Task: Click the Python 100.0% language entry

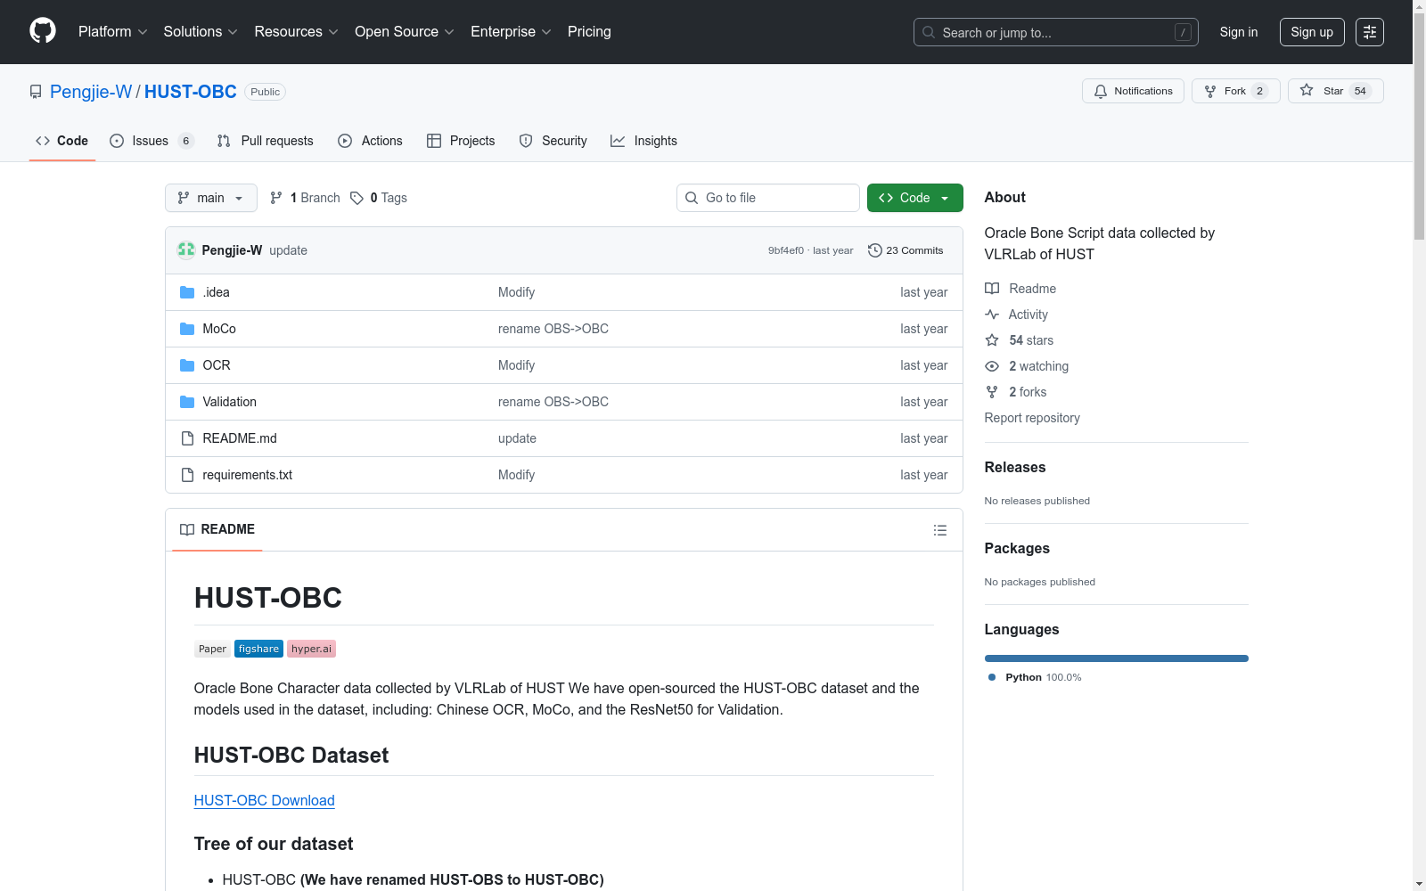Action: coord(1035,677)
